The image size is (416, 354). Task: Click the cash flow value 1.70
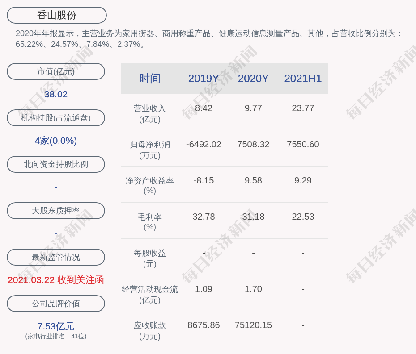click(253, 289)
